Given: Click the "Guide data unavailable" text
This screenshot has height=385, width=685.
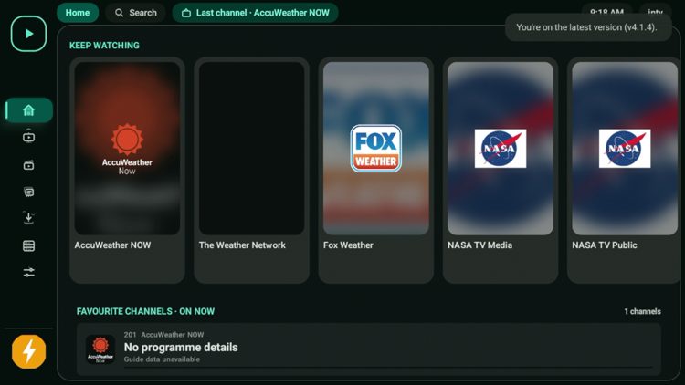Looking at the screenshot, I should coord(162,359).
